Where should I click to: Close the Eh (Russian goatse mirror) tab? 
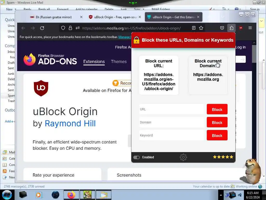(81, 17)
